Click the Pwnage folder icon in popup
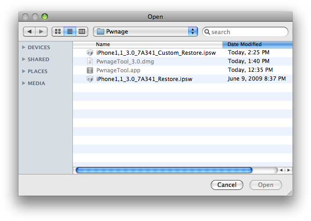 pos(101,31)
